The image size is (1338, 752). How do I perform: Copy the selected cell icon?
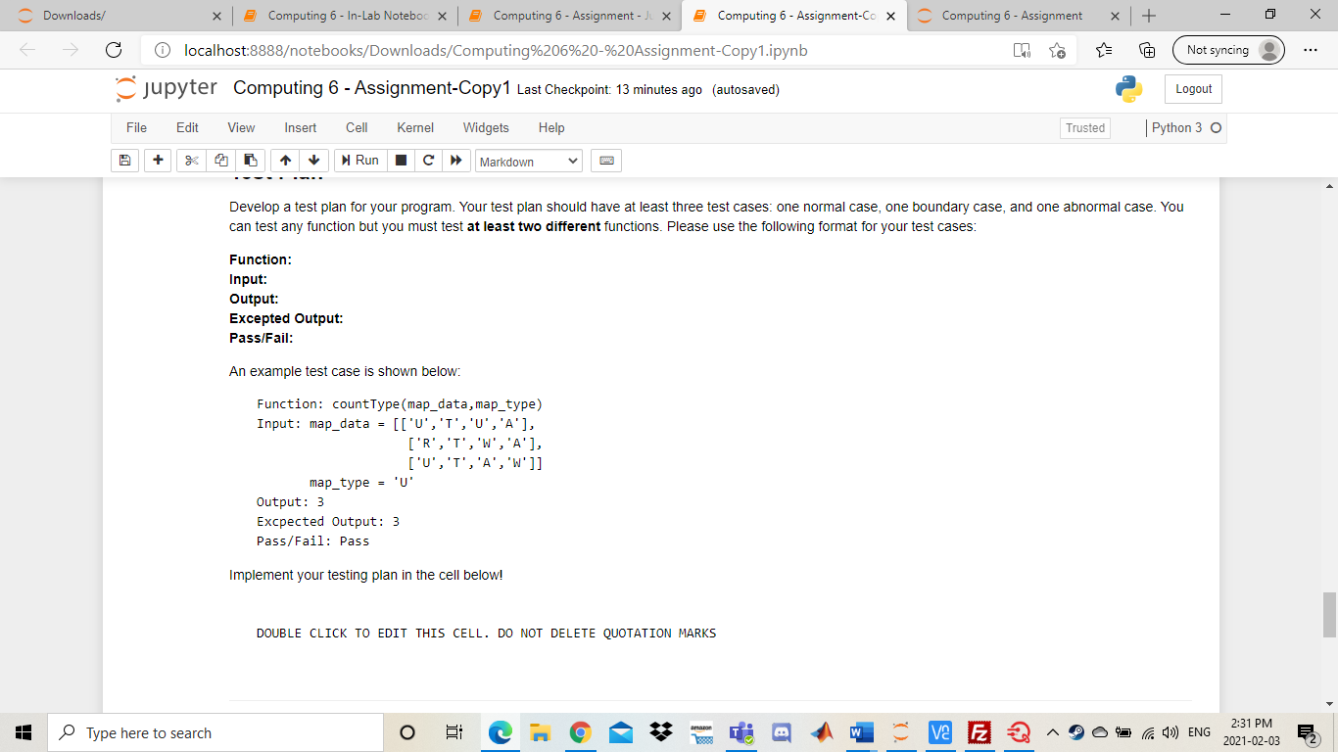[x=219, y=160]
